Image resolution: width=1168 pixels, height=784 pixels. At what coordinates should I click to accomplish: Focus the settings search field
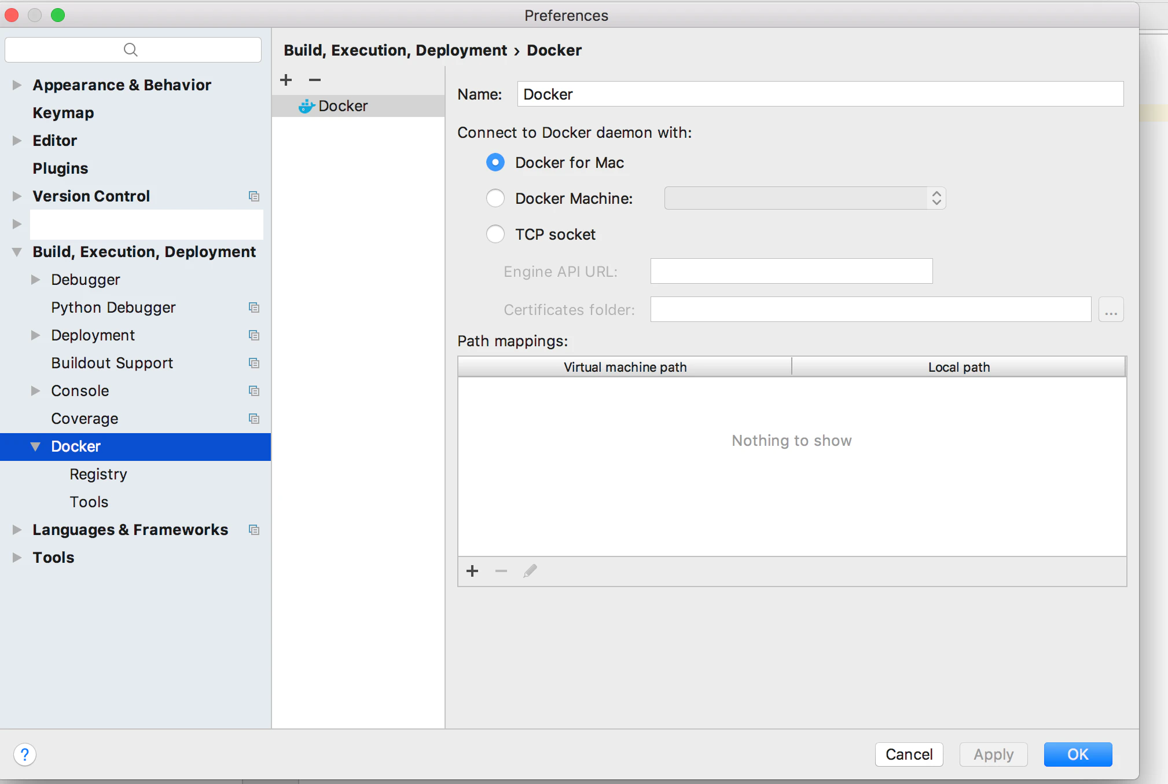(x=133, y=50)
